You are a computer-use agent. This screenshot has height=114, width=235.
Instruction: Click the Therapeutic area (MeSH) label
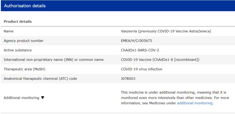click(24, 69)
